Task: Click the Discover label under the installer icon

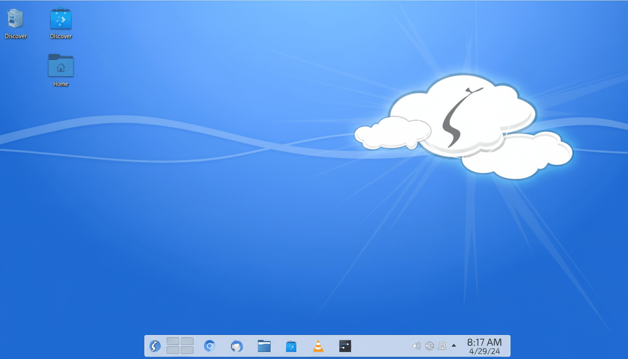Action: click(15, 36)
